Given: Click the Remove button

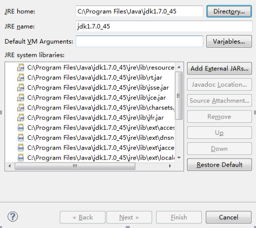Looking at the screenshot, I should tap(220, 117).
